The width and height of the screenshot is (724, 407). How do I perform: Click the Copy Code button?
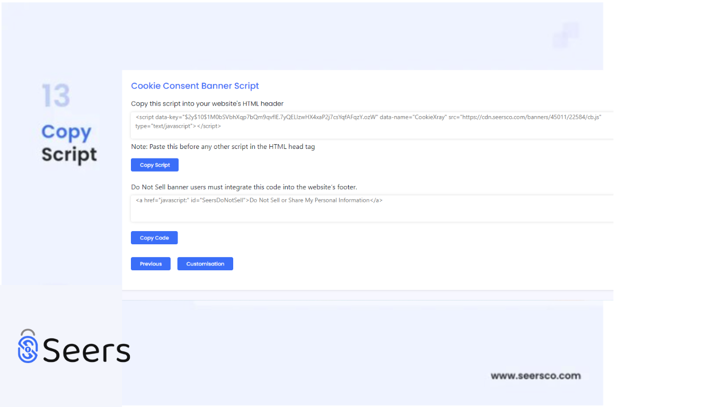[x=154, y=238]
